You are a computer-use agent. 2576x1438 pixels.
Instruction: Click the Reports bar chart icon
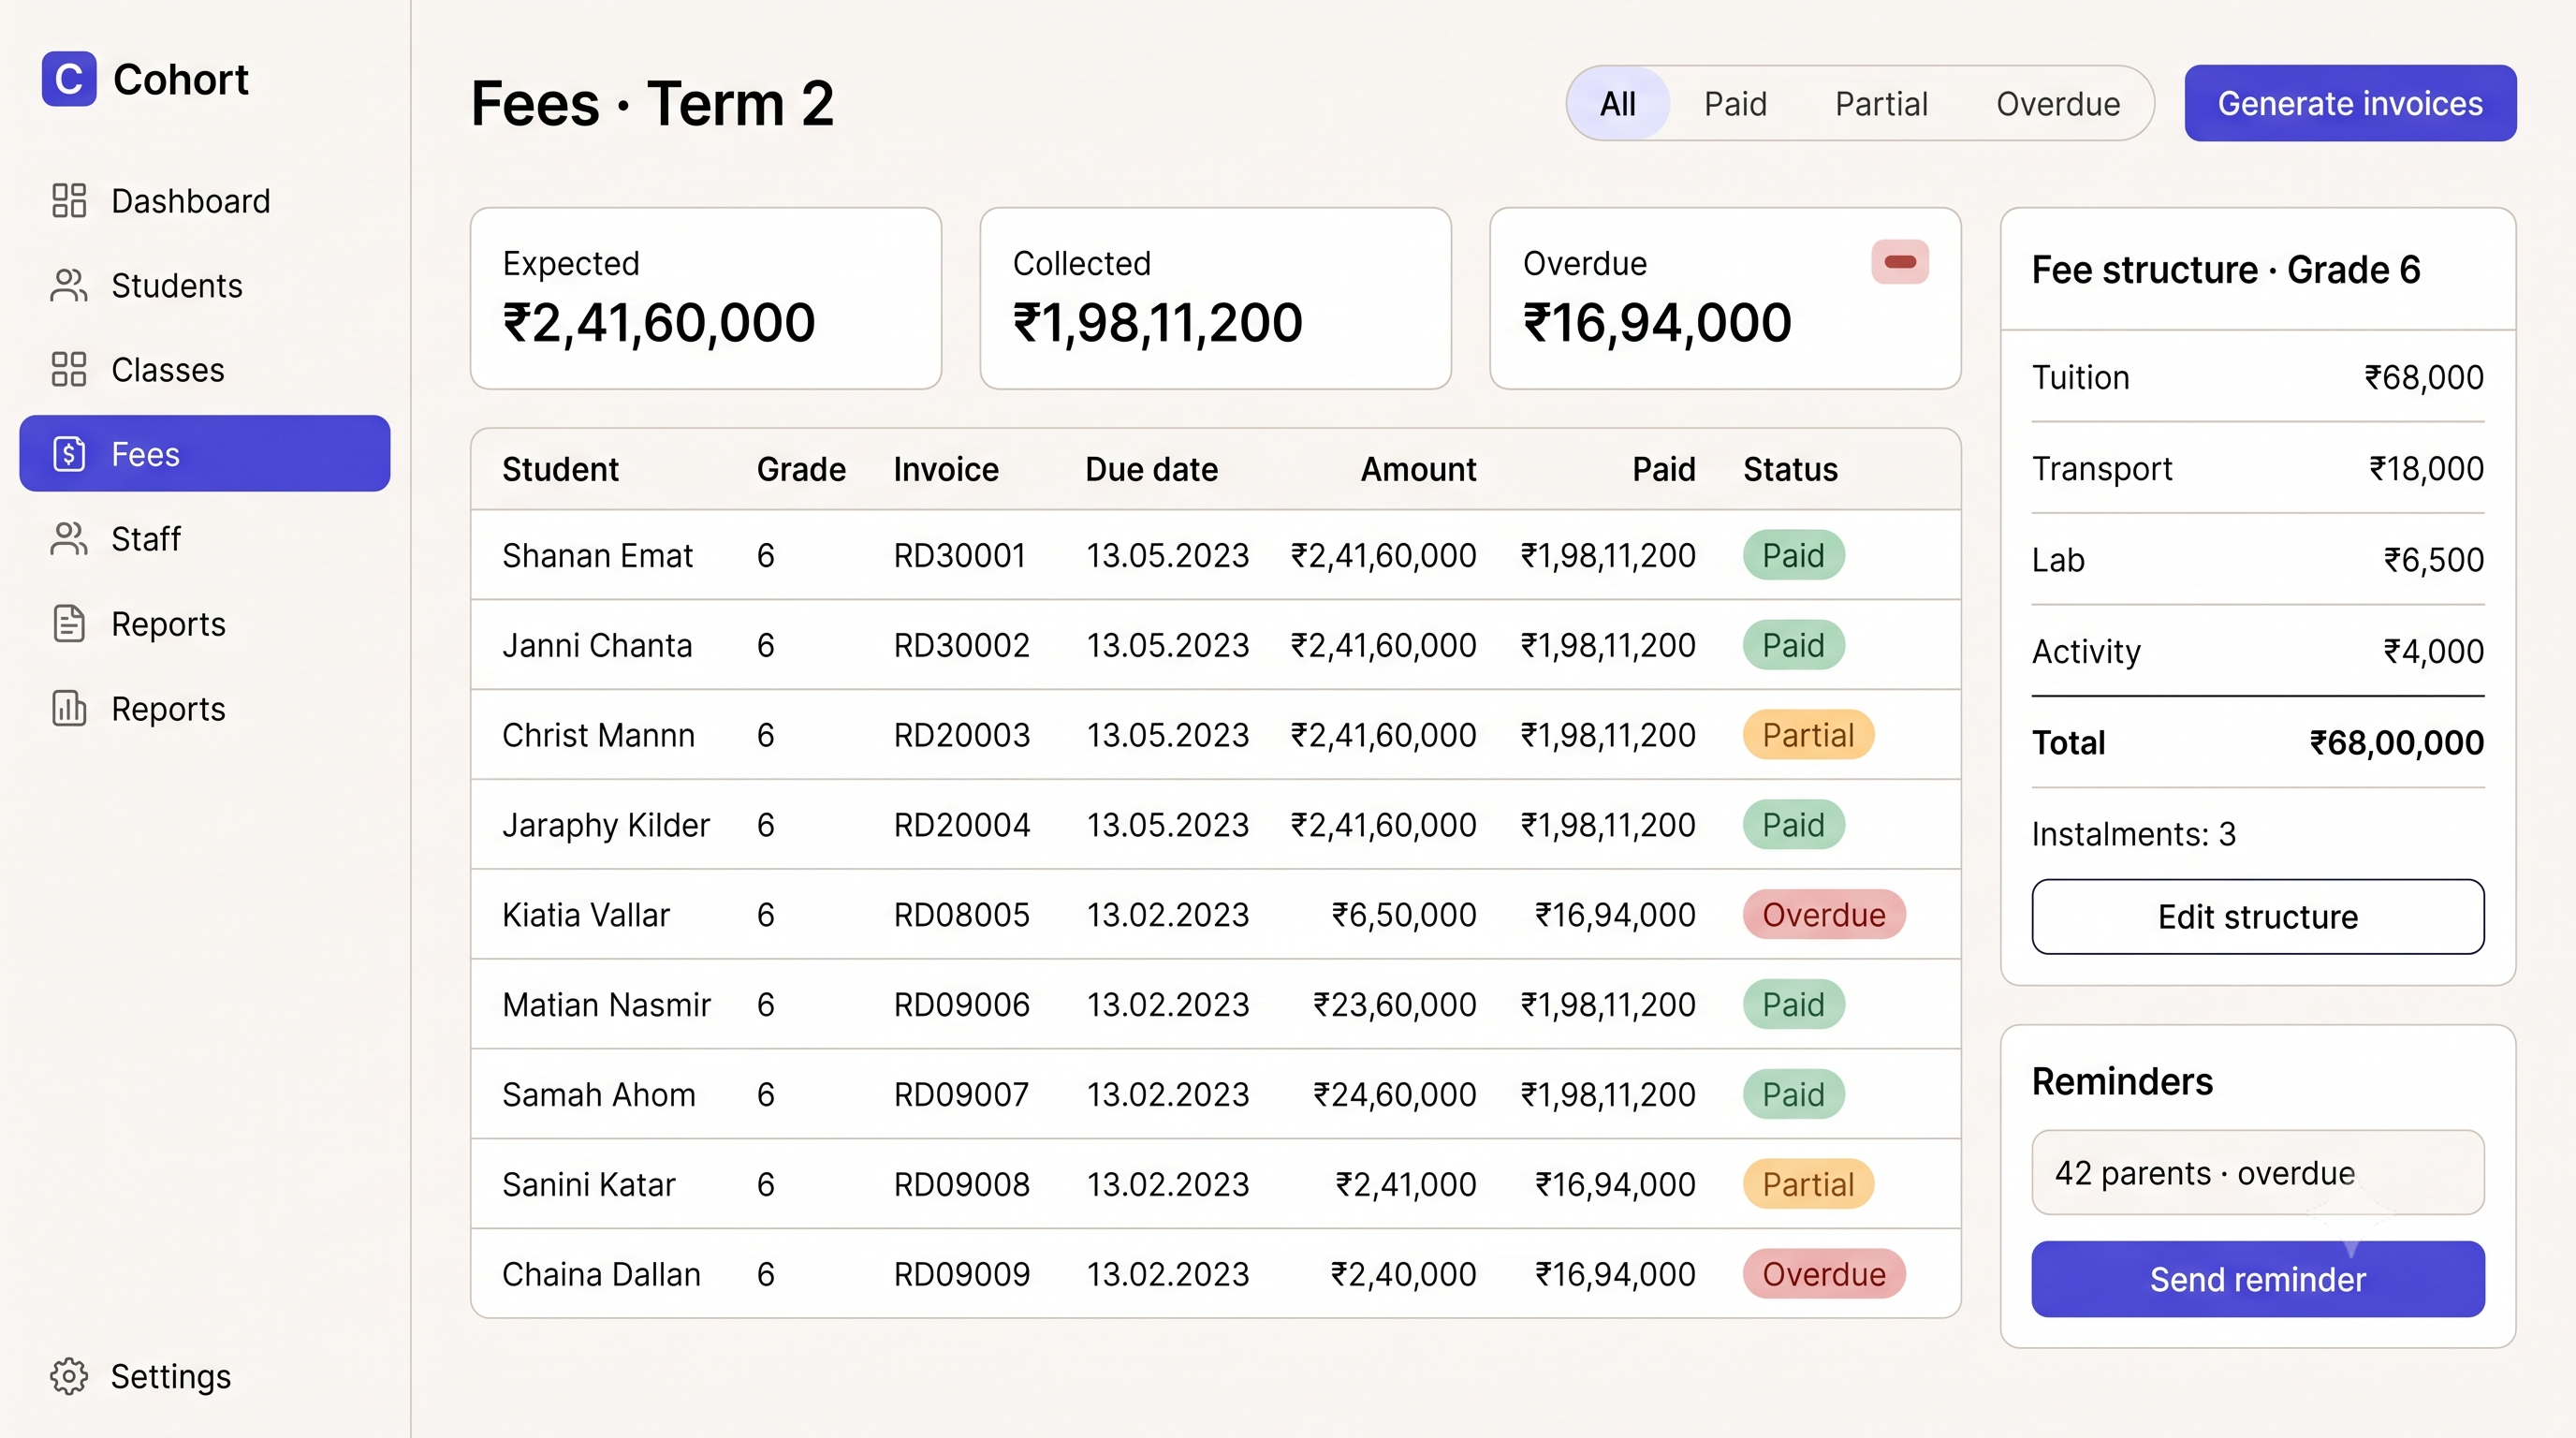69,708
